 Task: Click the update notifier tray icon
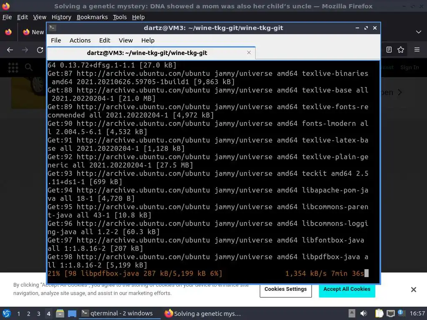(401, 313)
